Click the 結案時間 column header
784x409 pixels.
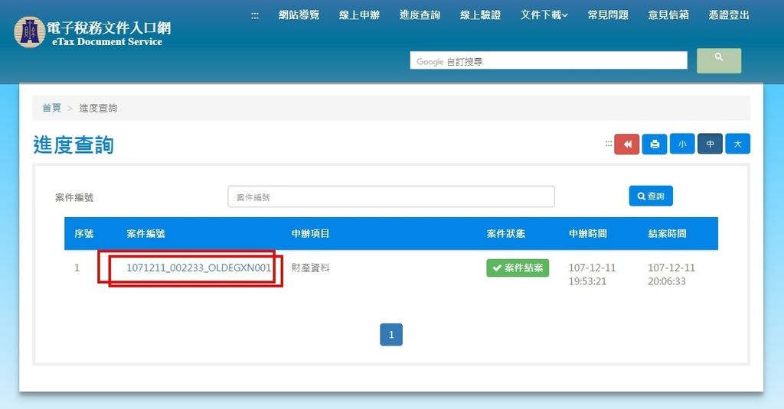pyautogui.click(x=667, y=234)
